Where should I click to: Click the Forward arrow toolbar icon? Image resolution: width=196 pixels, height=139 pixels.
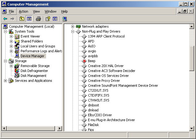12,19
